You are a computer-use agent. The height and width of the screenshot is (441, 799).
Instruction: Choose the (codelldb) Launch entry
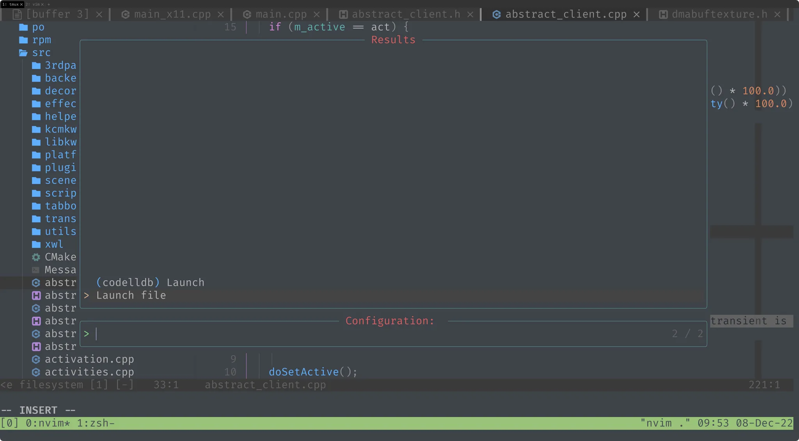coord(150,282)
